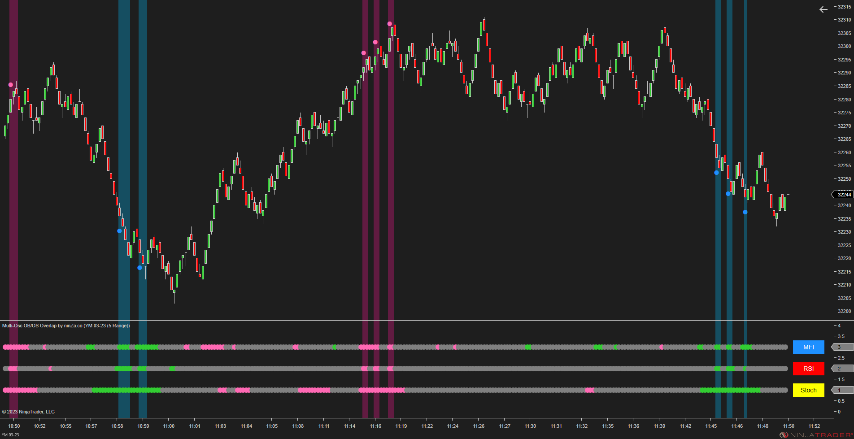Expand the Multi-Osc OB/OS Overlap indicator title
The image size is (854, 439).
[65, 326]
